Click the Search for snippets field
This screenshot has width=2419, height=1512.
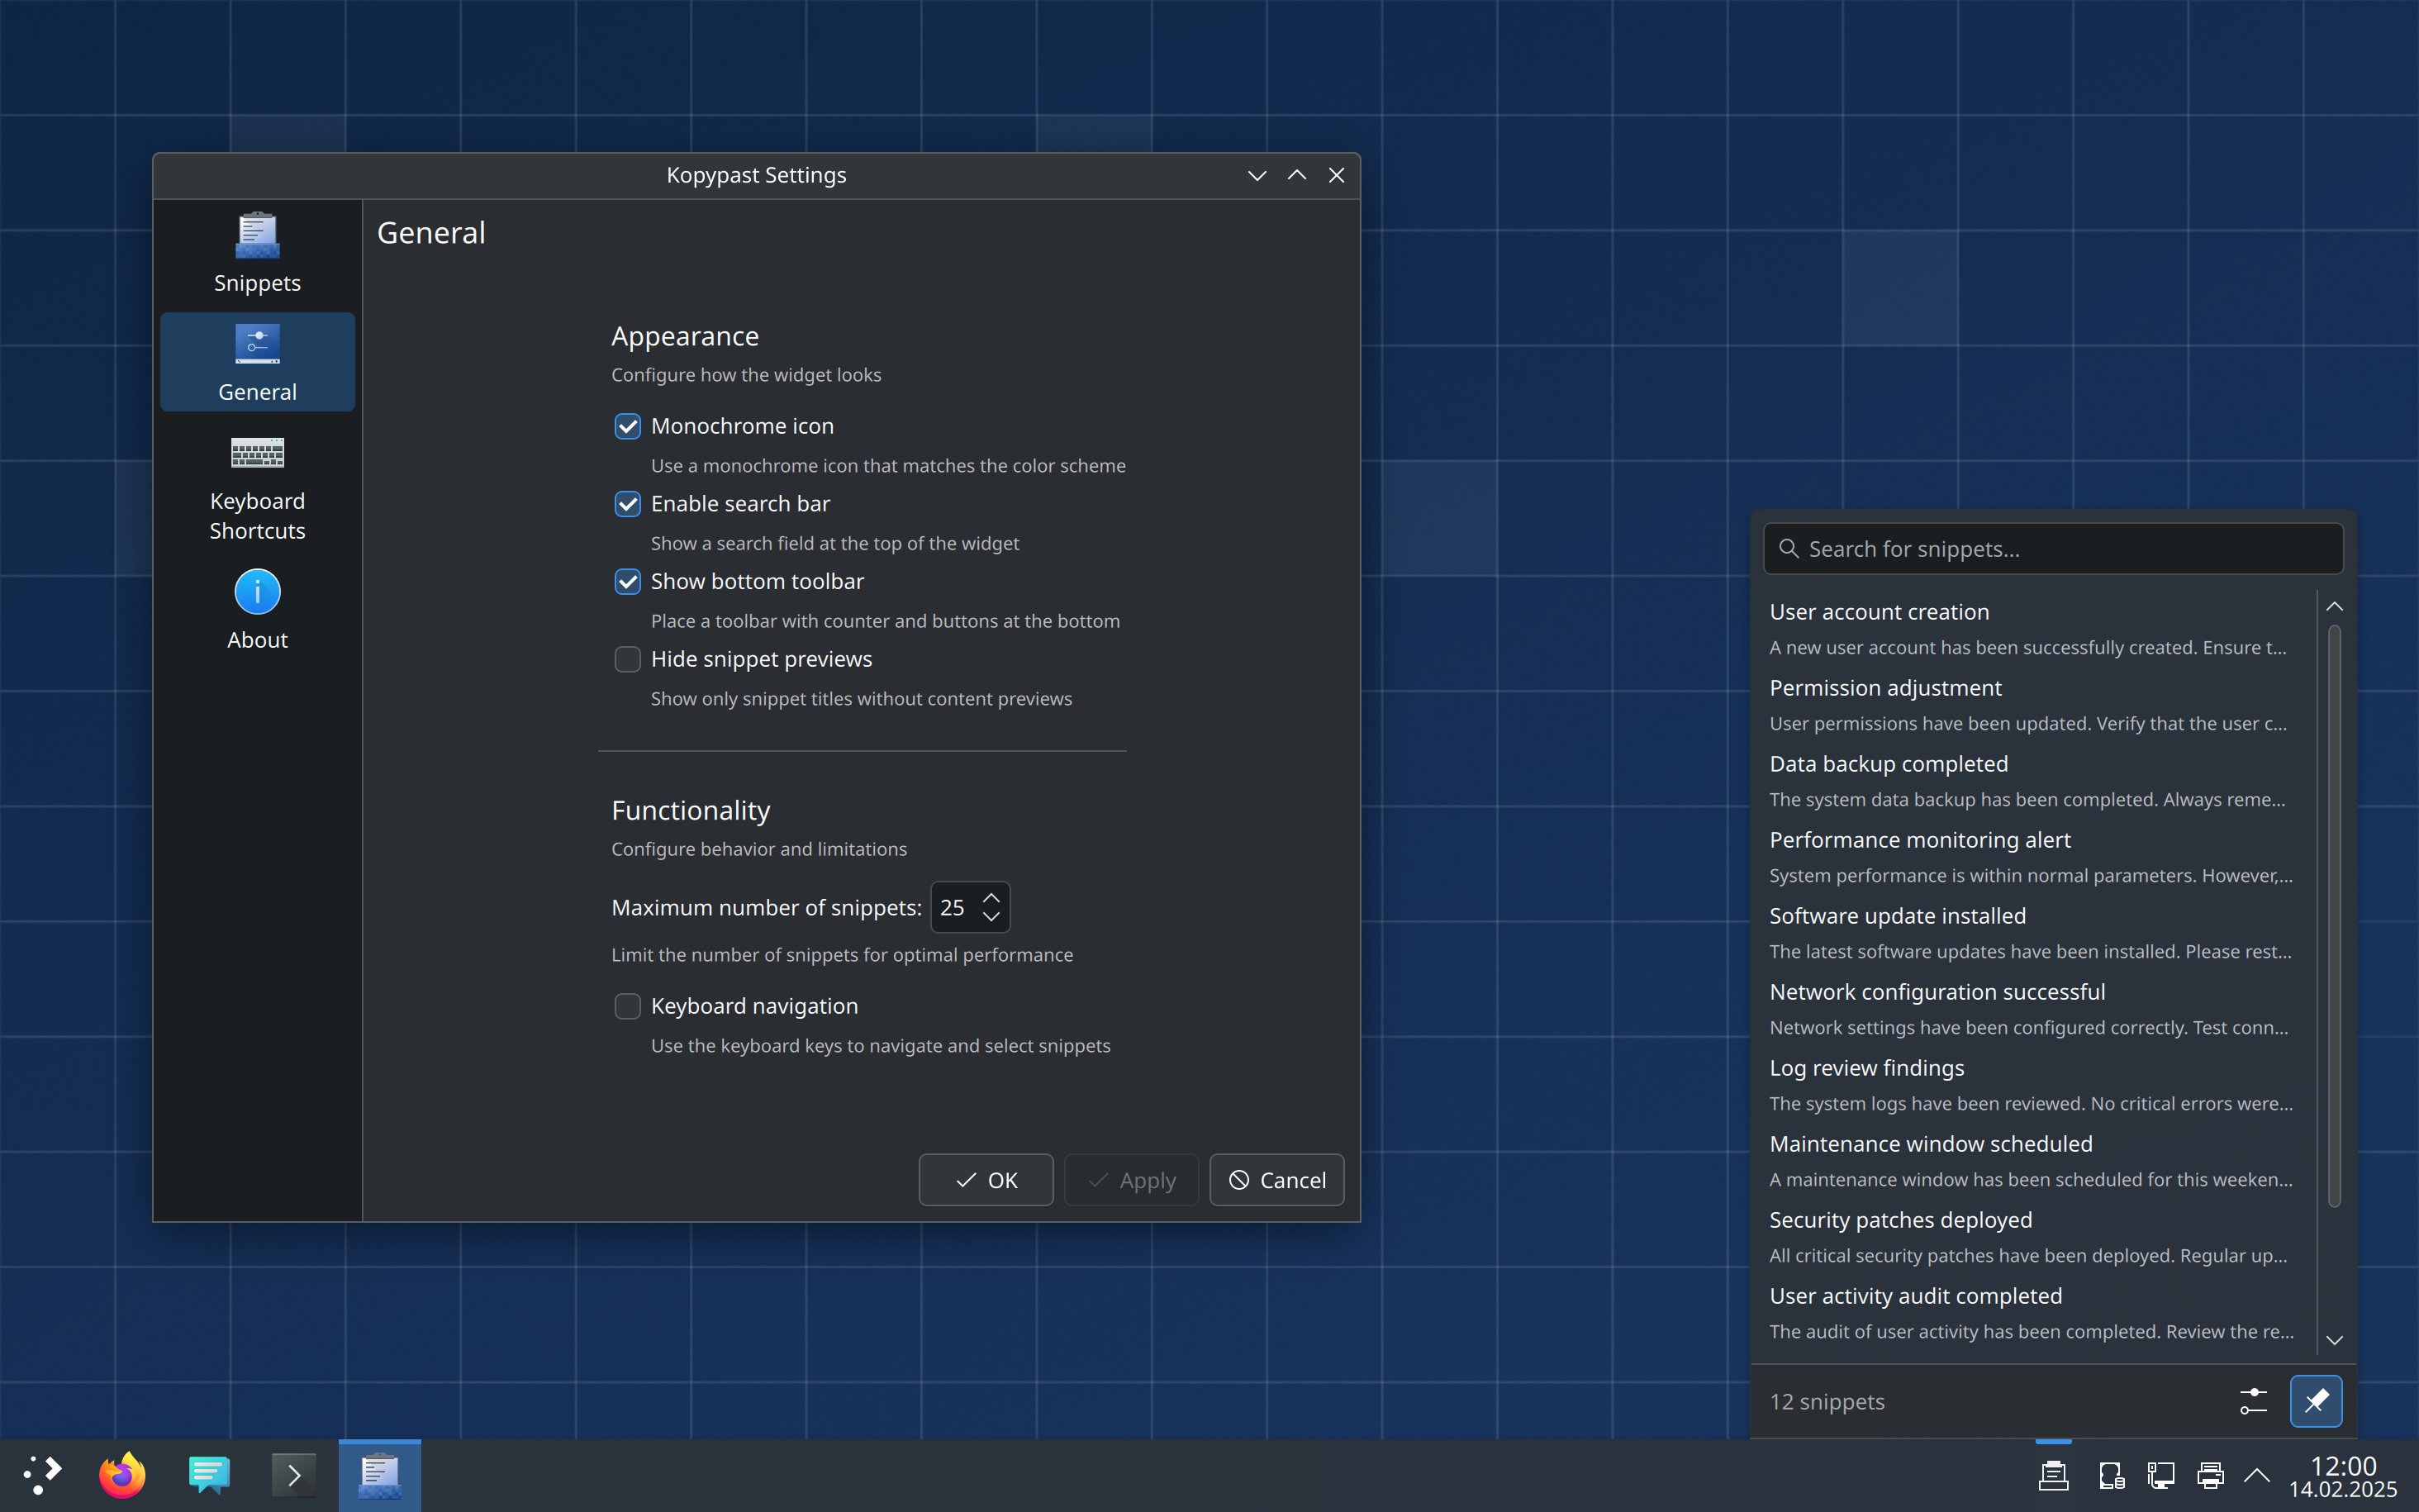[x=2053, y=549]
